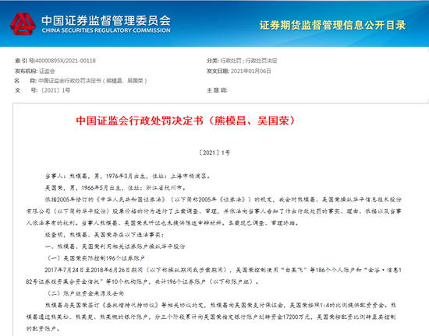
Task: Click the 主题词 label
Action: (217, 90)
